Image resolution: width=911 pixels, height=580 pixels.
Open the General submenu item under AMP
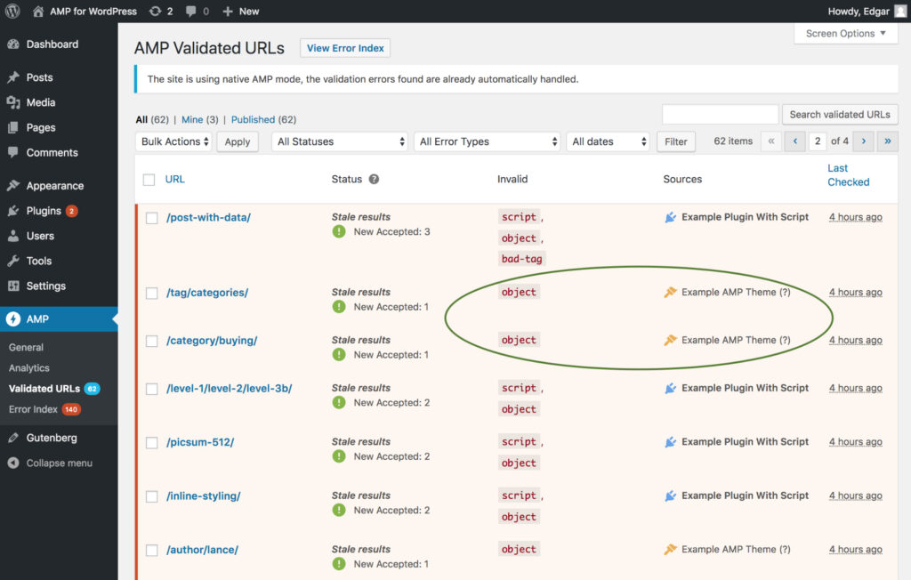pos(26,347)
